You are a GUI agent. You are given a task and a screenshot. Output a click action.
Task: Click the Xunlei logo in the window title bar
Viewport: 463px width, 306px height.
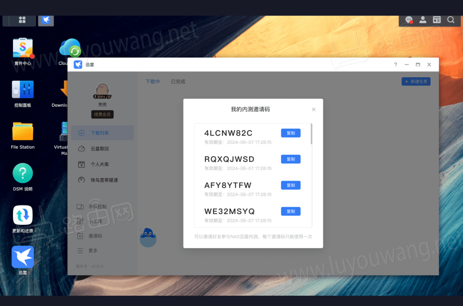pyautogui.click(x=78, y=65)
